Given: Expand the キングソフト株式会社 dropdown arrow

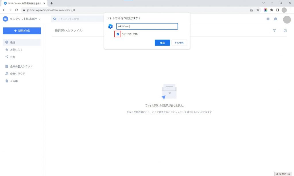Looking at the screenshot, I should [x=40, y=19].
